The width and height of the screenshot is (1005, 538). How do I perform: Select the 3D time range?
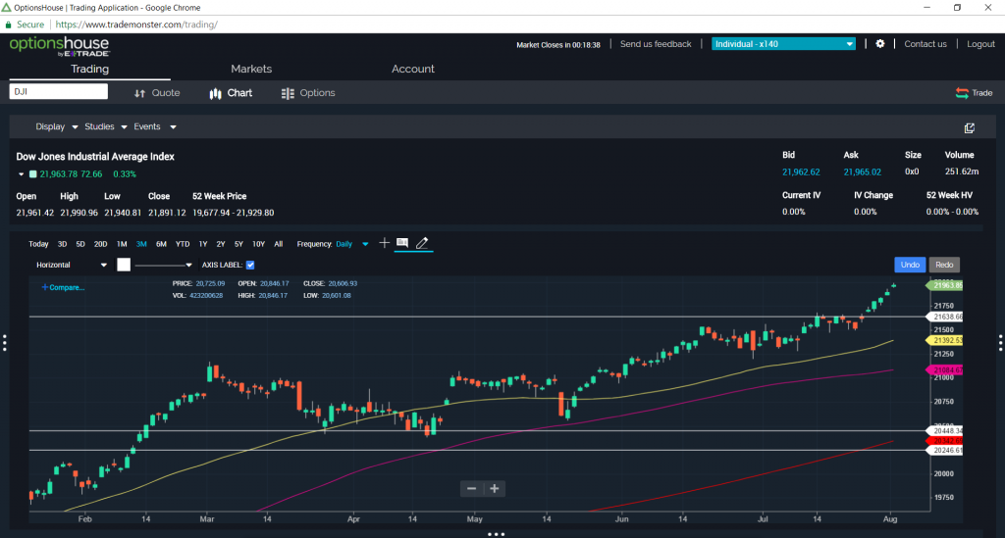click(62, 244)
